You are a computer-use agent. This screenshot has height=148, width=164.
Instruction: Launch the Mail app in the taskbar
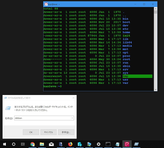[x=51, y=144]
